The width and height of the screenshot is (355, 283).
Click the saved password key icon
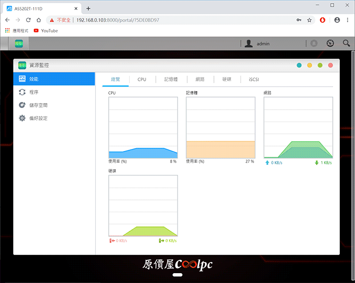coord(299,20)
